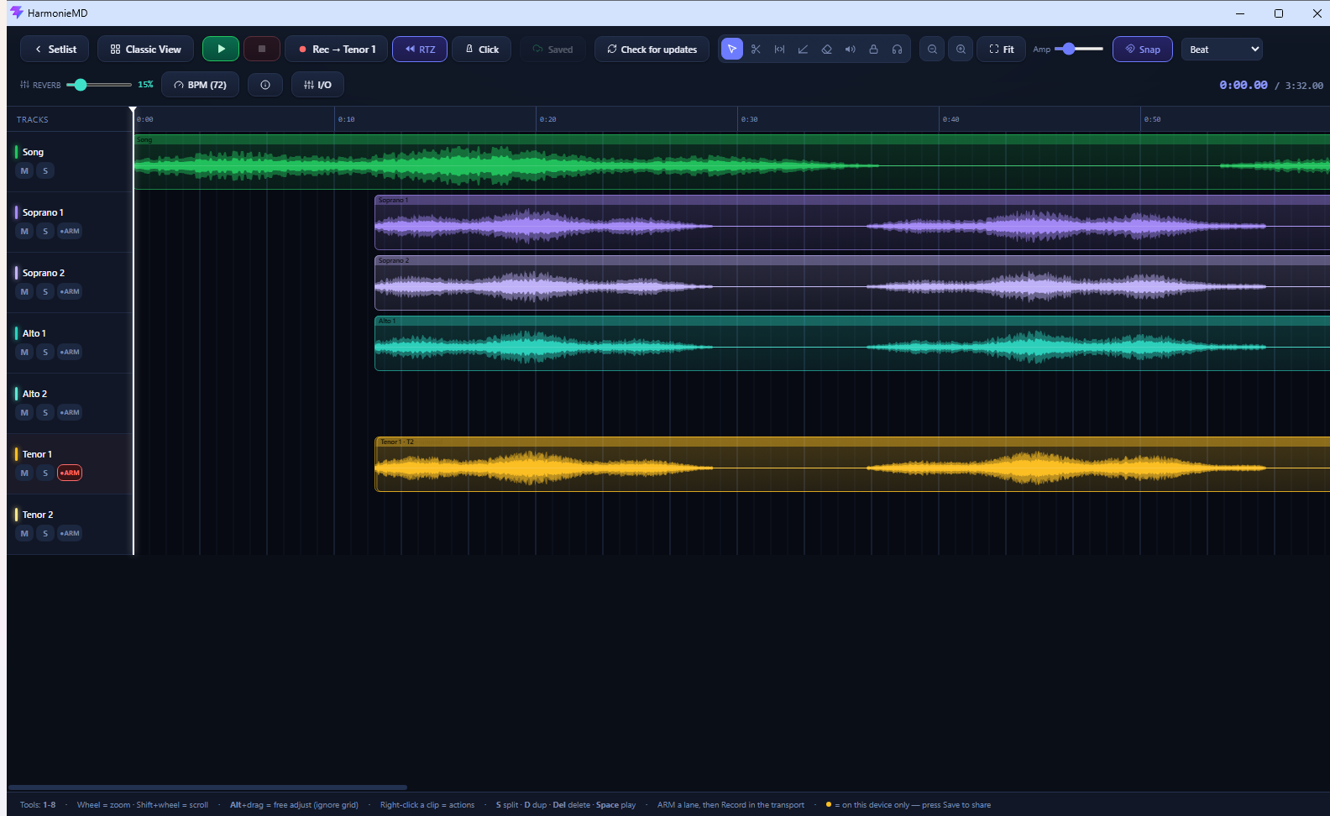Click the playhead marker at 0:00
The width and height of the screenshot is (1330, 816).
click(x=133, y=111)
